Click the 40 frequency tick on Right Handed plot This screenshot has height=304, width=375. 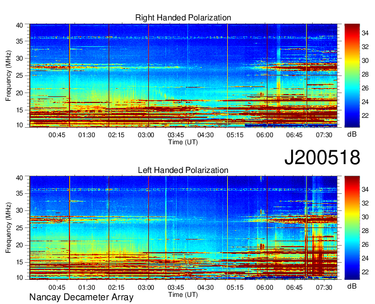pyautogui.click(x=20, y=25)
